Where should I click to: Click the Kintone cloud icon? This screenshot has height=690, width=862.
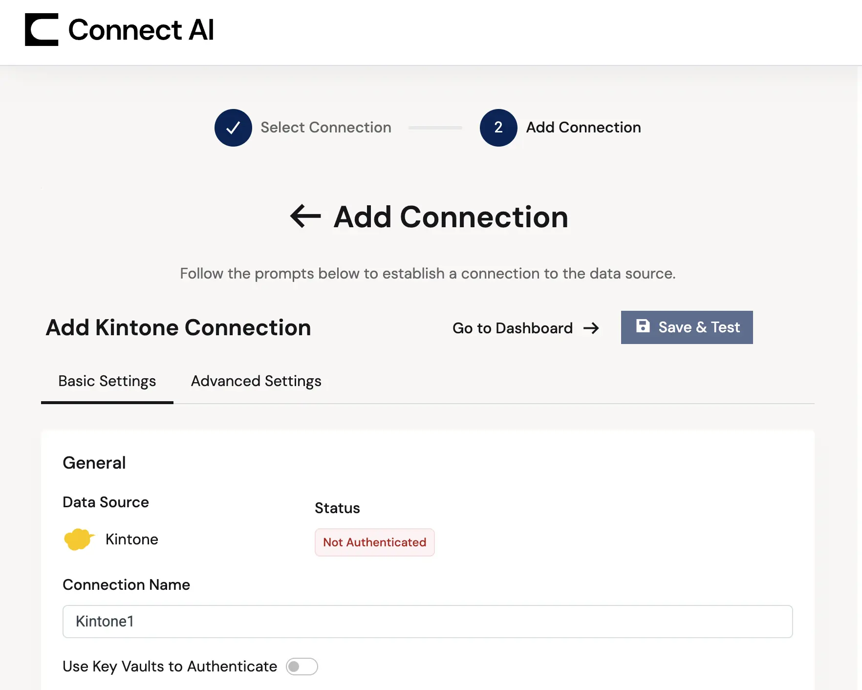[79, 539]
